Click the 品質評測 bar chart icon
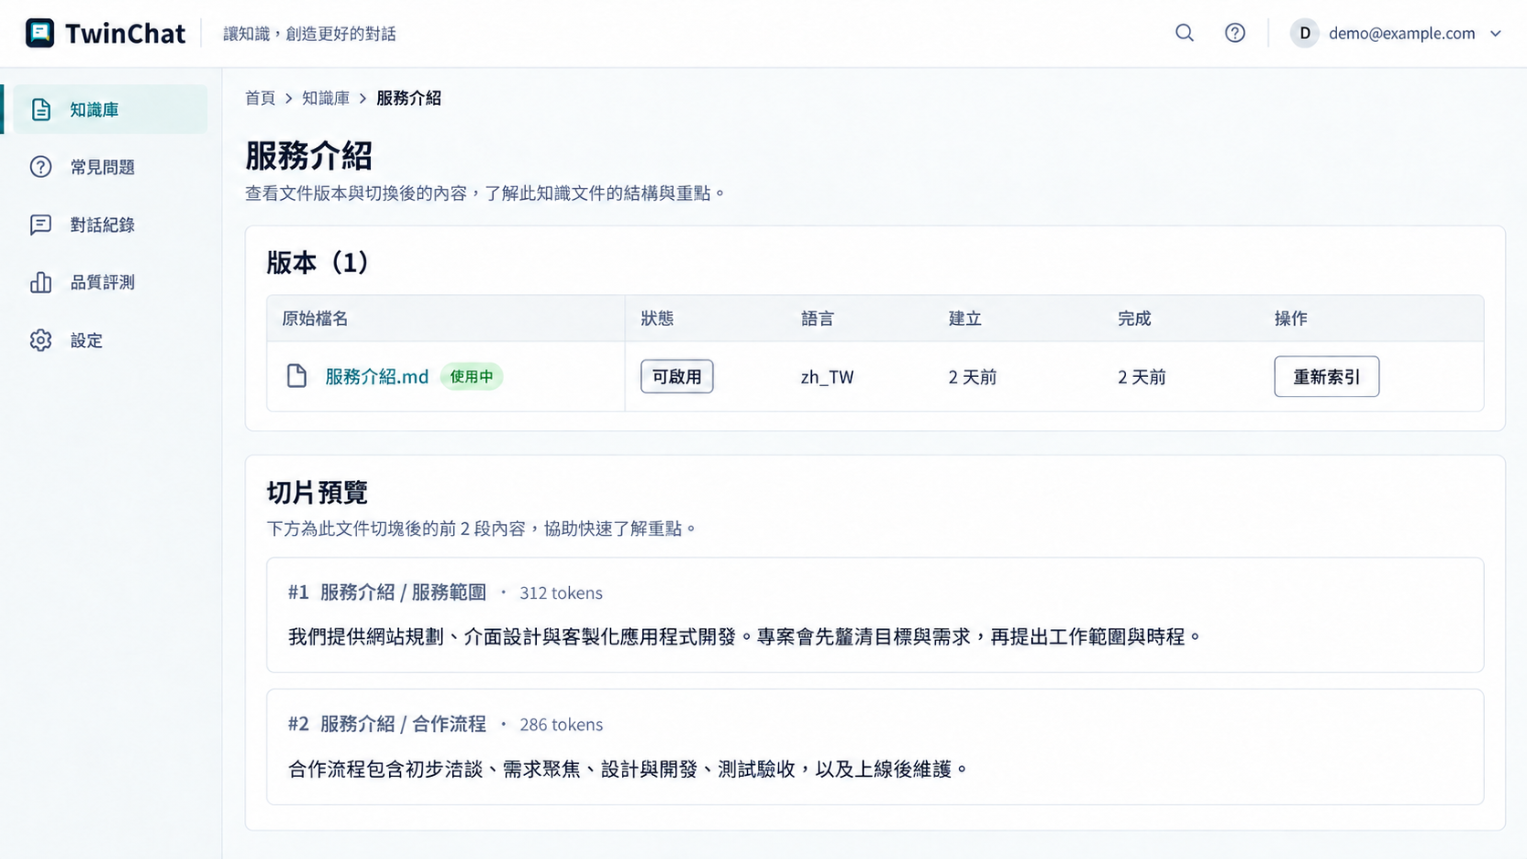This screenshot has width=1527, height=859. [x=41, y=282]
